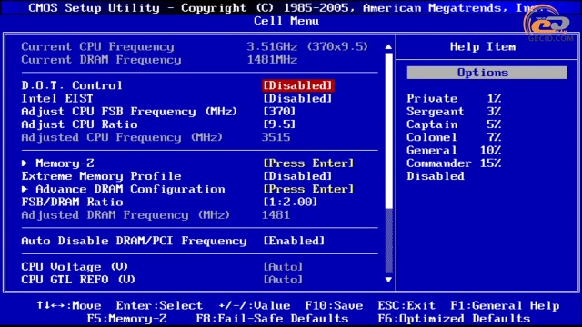Select FSB/DRAM Ratio value 1:2.00
The image size is (582, 327).
pos(290,202)
